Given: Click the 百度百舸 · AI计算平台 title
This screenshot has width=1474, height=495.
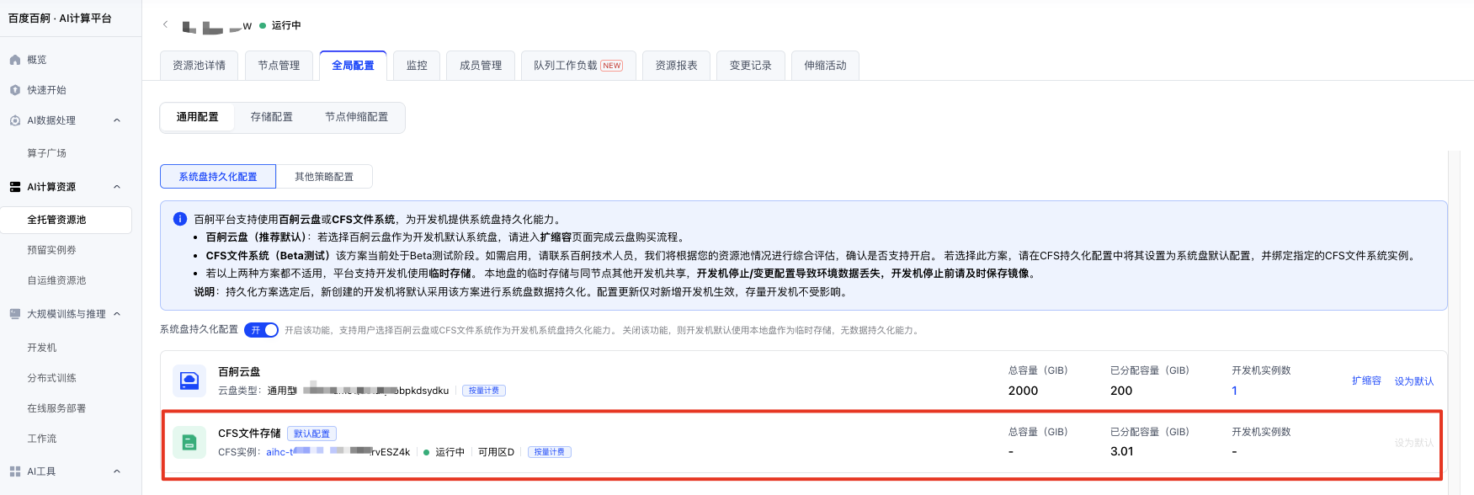Looking at the screenshot, I should (60, 19).
